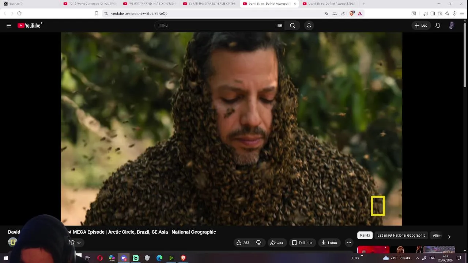Show hidden system tray icons
This screenshot has width=468, height=263.
(x=417, y=258)
